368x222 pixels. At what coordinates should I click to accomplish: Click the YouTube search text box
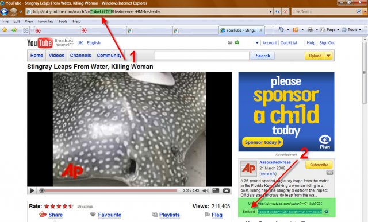click(201, 56)
